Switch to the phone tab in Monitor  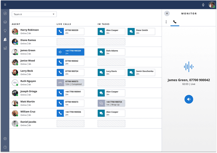pos(175,22)
